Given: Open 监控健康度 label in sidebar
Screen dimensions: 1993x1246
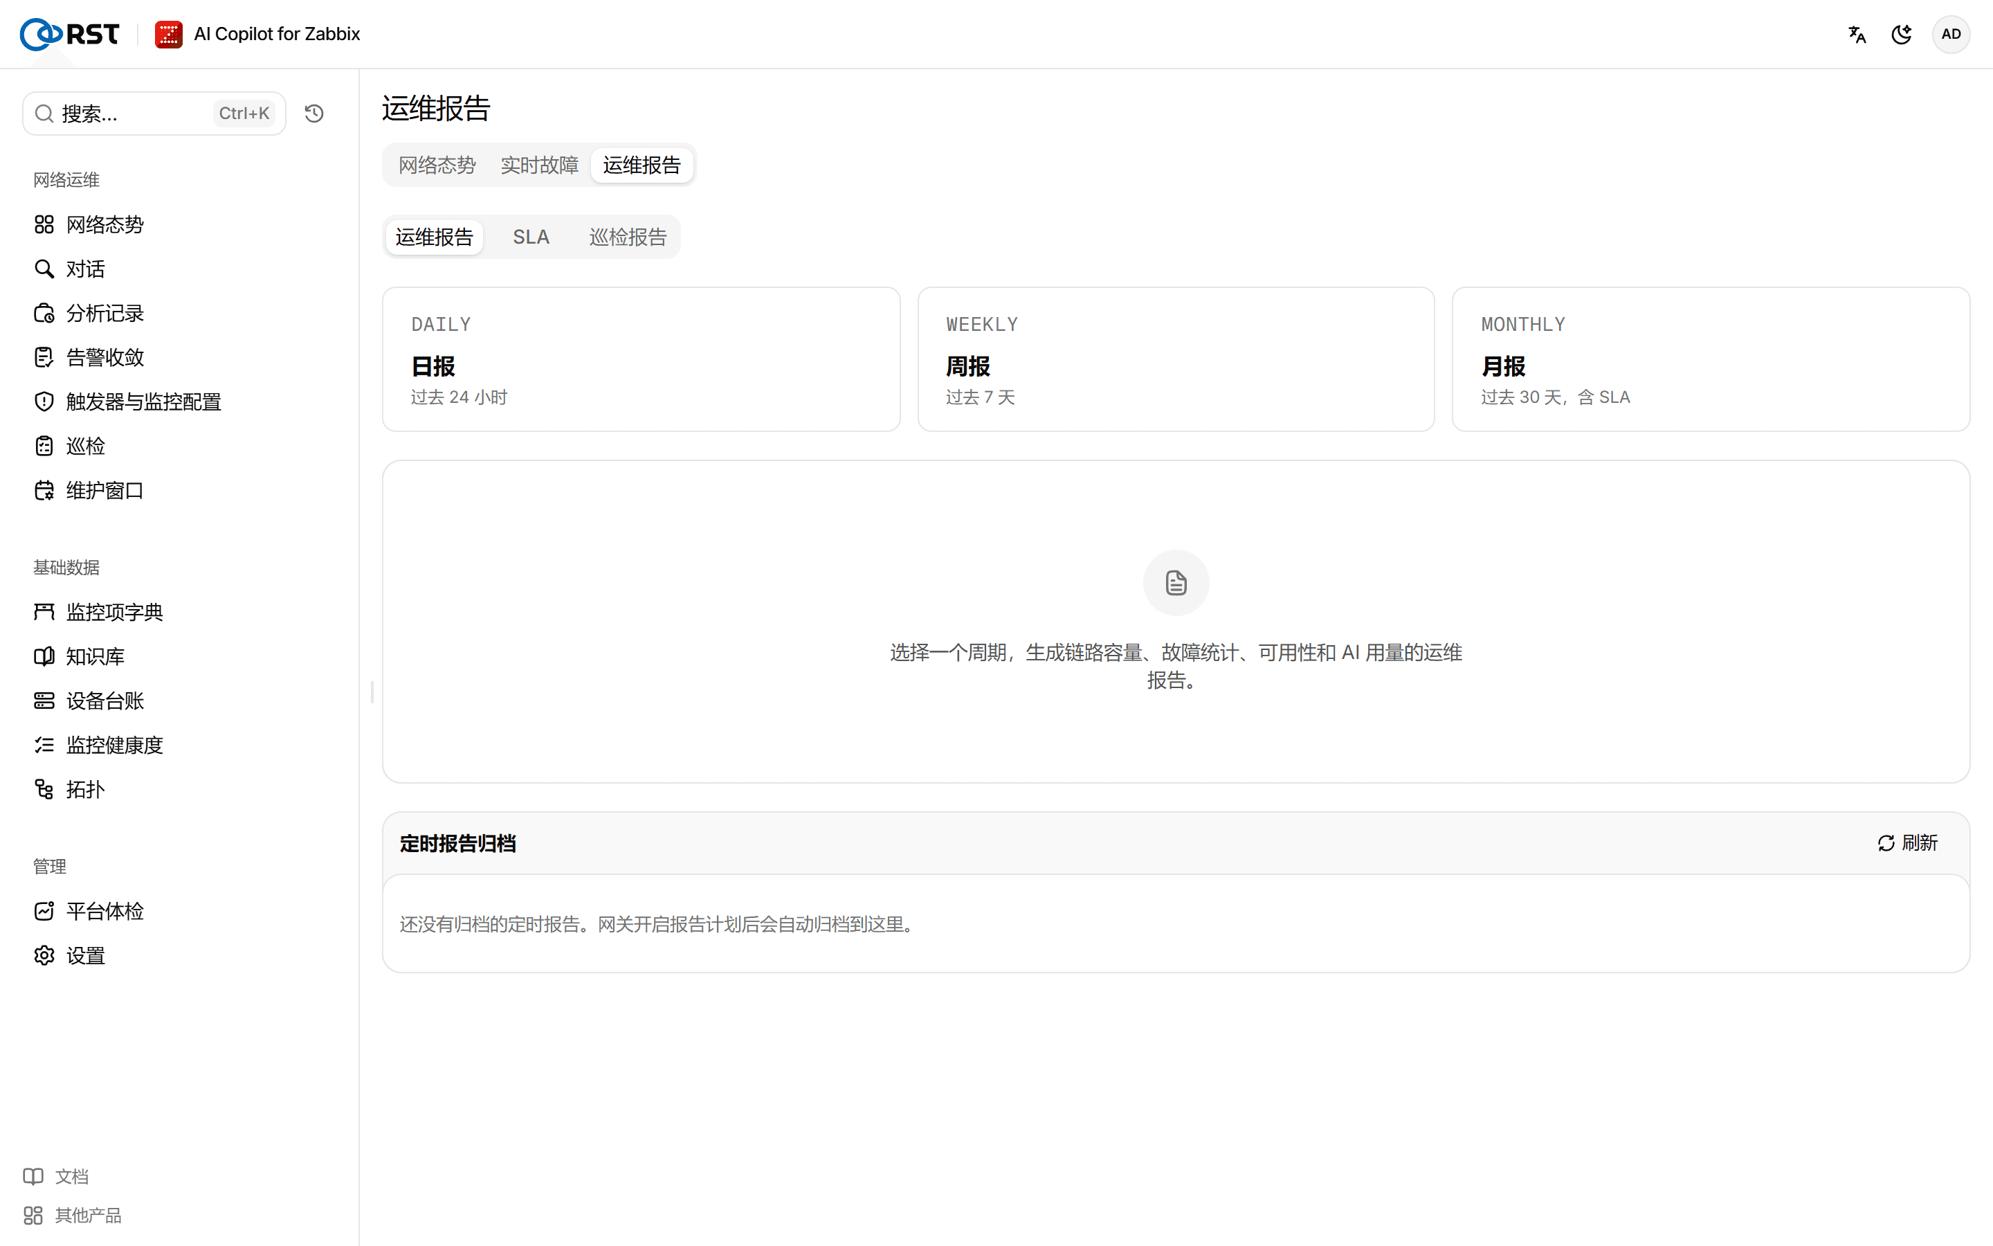Looking at the screenshot, I should (114, 745).
